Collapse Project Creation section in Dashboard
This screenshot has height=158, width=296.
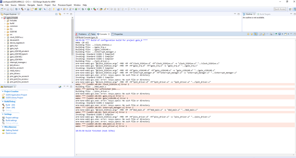pos(3,91)
